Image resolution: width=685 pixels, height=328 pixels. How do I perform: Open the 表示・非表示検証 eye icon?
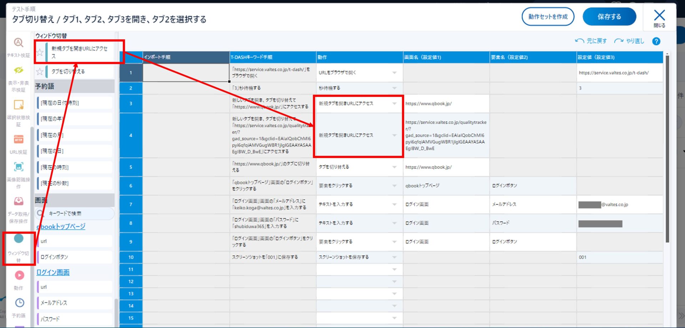(x=19, y=70)
